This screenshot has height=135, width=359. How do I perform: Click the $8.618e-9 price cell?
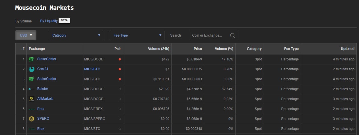[188, 59]
